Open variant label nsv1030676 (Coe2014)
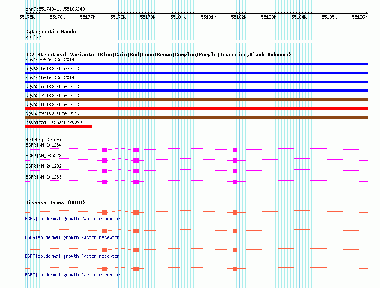 [x=51, y=60]
